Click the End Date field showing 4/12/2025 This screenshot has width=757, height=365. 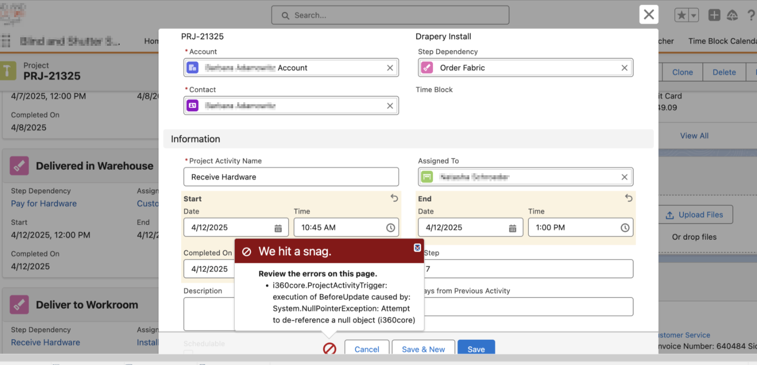point(471,228)
